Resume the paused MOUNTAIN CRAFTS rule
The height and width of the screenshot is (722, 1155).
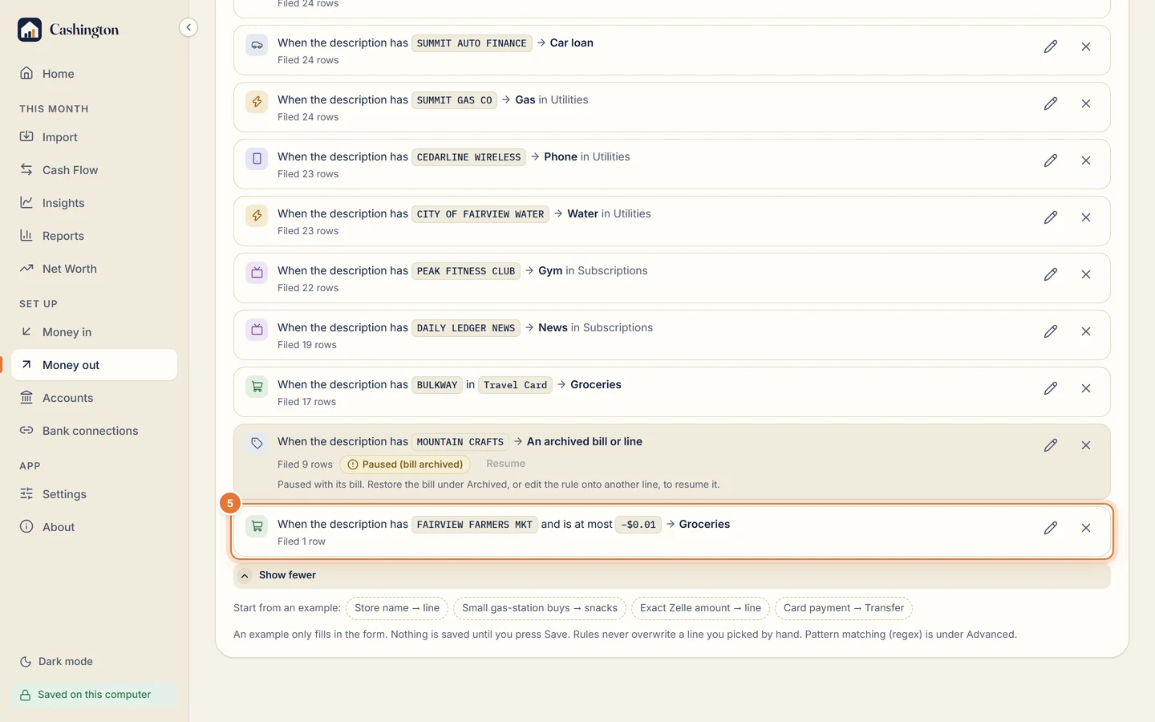[505, 464]
